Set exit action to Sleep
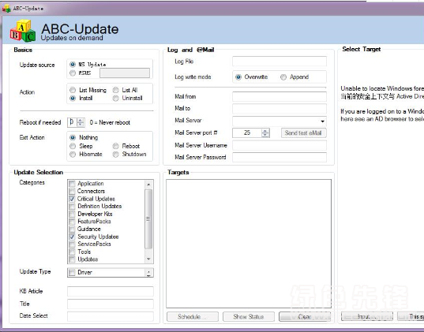This screenshot has height=332, width=424. point(73,146)
